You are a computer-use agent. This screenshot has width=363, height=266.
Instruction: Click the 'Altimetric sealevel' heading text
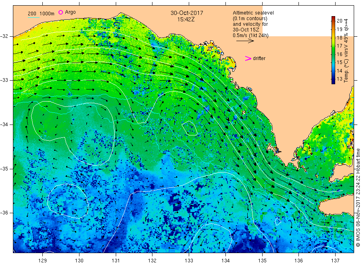pyautogui.click(x=253, y=13)
